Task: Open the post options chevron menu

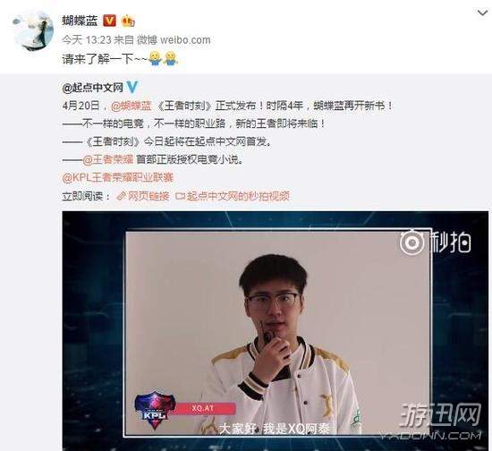Action: pyautogui.click(x=482, y=13)
